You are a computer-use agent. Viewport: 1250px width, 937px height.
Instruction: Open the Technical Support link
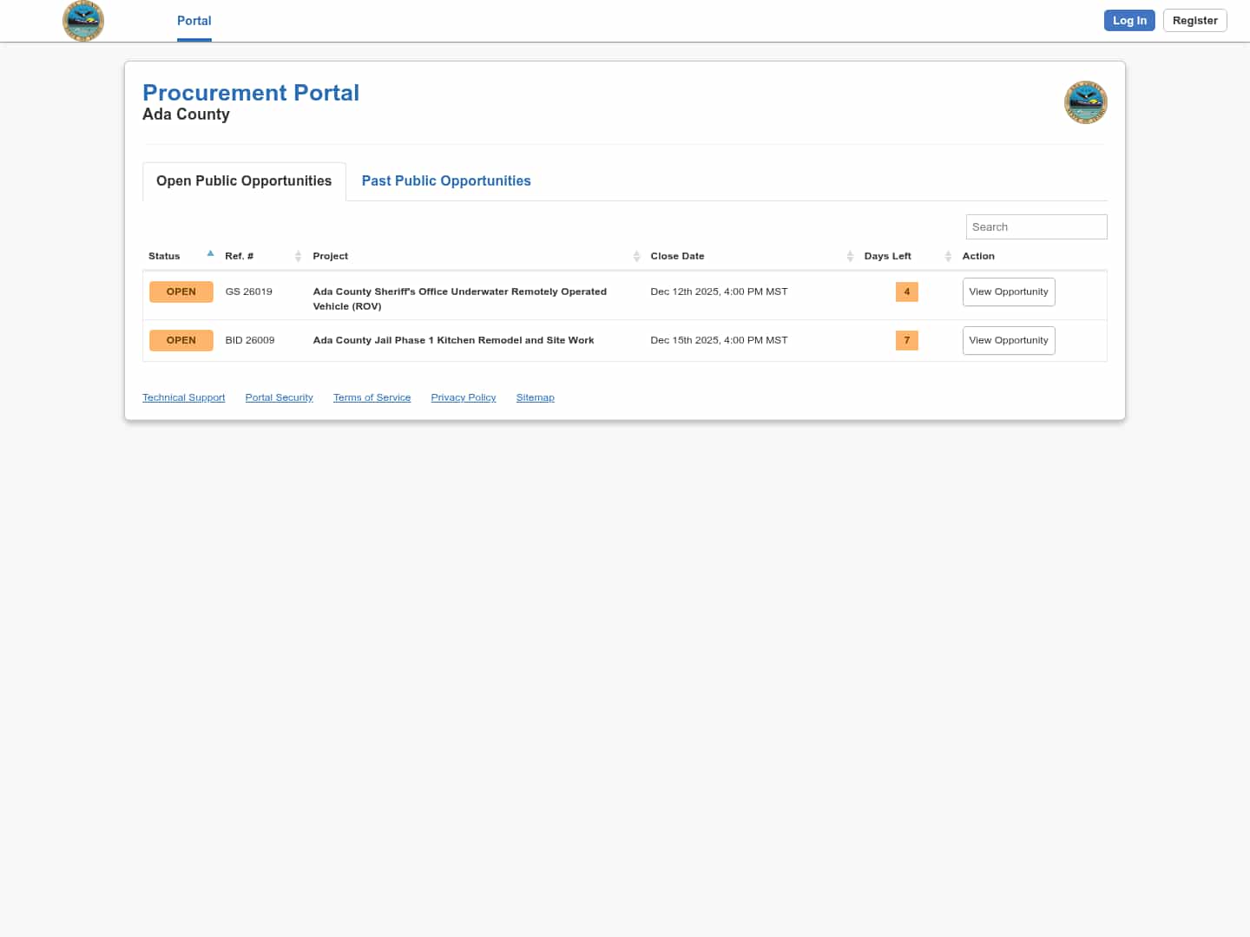pyautogui.click(x=183, y=397)
